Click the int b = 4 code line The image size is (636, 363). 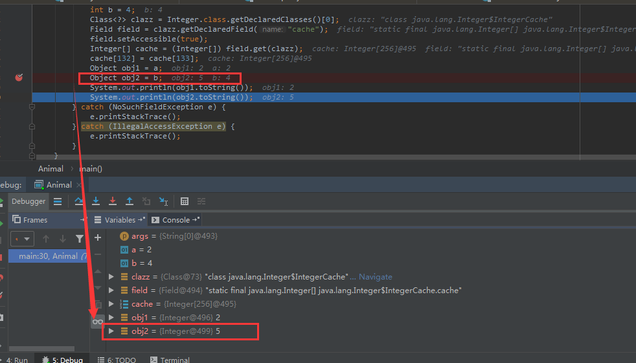pos(112,10)
